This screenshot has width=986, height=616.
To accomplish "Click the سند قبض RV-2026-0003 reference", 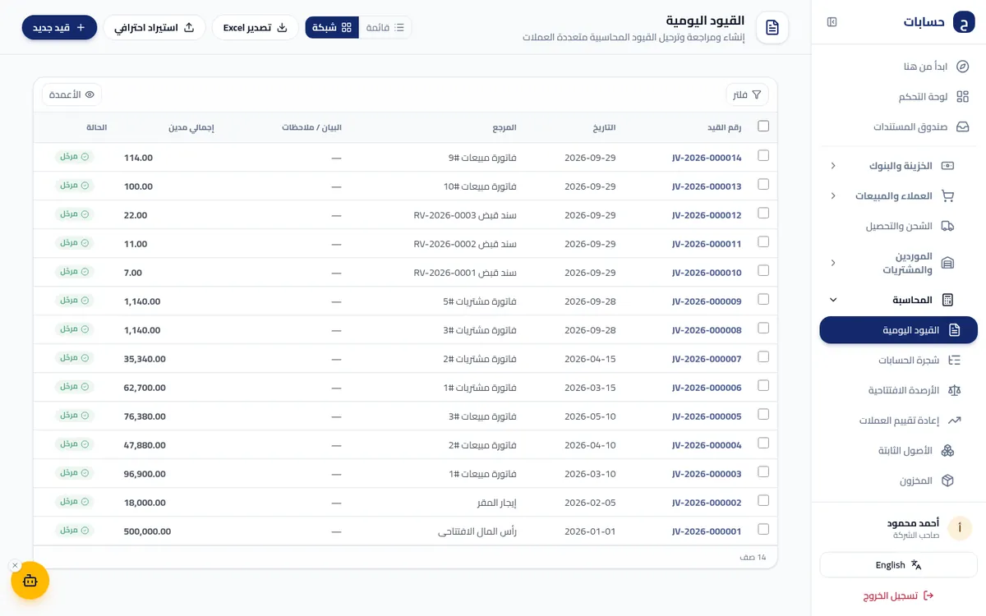I will tap(465, 215).
